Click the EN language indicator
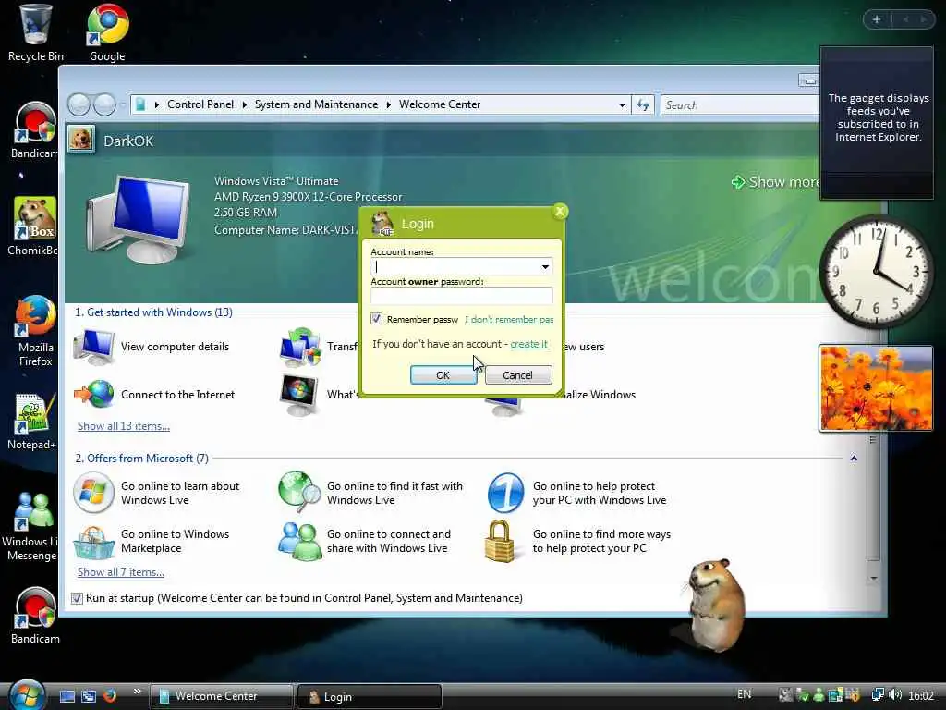The width and height of the screenshot is (946, 710). click(x=745, y=694)
